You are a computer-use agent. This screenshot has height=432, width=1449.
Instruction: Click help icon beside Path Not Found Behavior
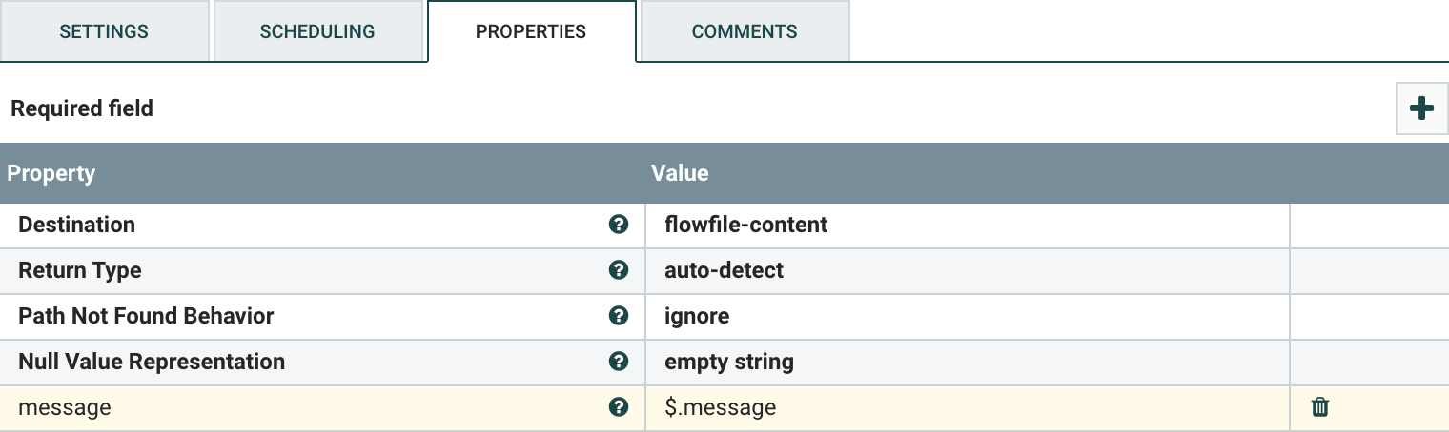(619, 316)
